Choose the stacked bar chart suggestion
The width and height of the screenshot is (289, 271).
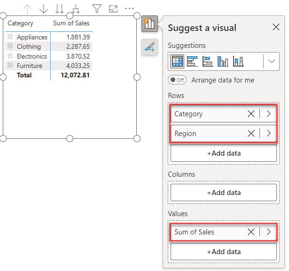[208, 61]
